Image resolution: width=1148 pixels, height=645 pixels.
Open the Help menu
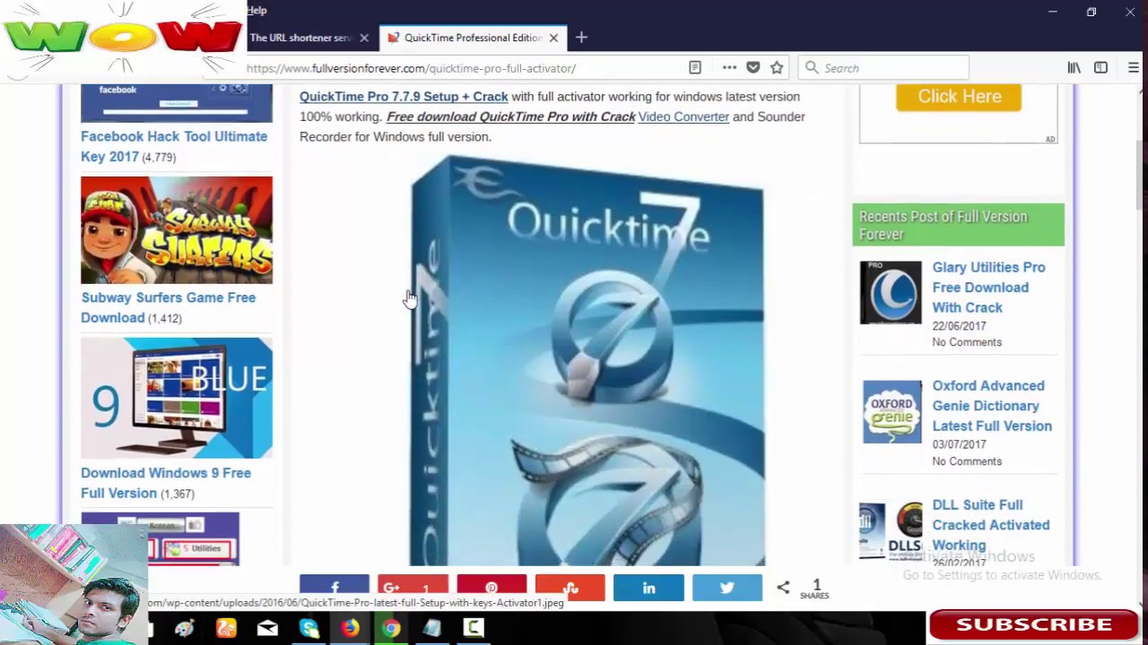click(x=257, y=10)
